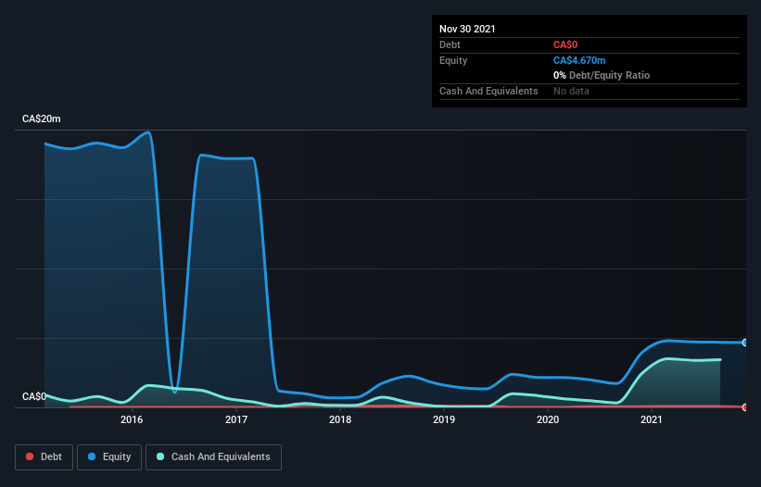This screenshot has height=487, width=761.
Task: Toggle Cash And Equivalents legend button
Action: (x=213, y=457)
